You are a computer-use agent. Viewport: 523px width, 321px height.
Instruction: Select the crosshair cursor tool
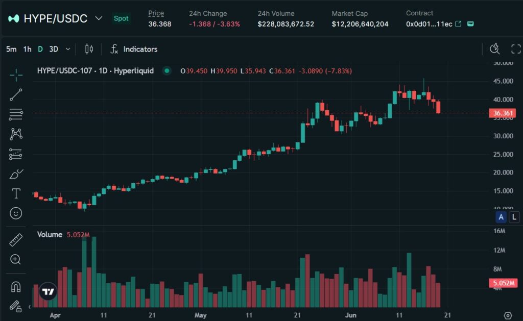coord(16,75)
